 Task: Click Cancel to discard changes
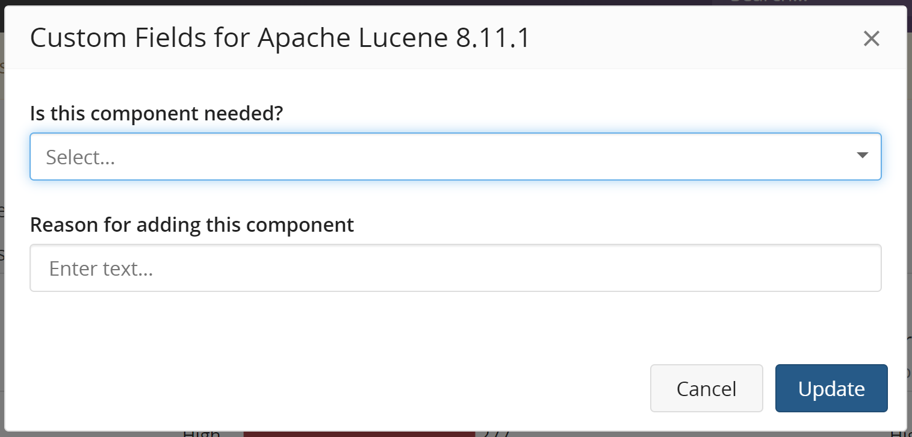(706, 388)
